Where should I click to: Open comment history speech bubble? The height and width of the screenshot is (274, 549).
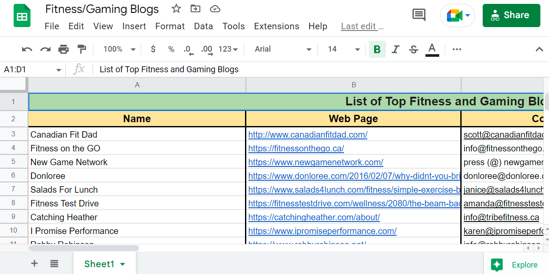coord(419,15)
